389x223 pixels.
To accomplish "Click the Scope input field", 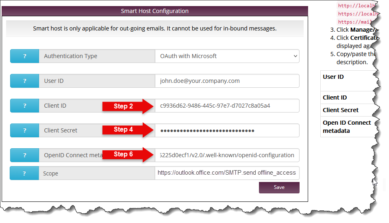I will (x=227, y=173).
